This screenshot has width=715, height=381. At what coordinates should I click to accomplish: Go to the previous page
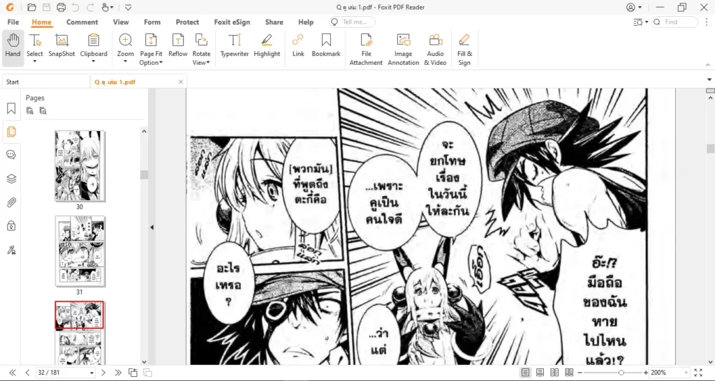(27, 373)
